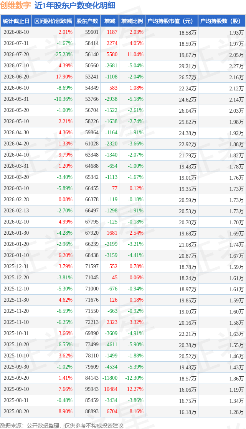
Task: Click the 增减 column header
Action: [x=110, y=21]
